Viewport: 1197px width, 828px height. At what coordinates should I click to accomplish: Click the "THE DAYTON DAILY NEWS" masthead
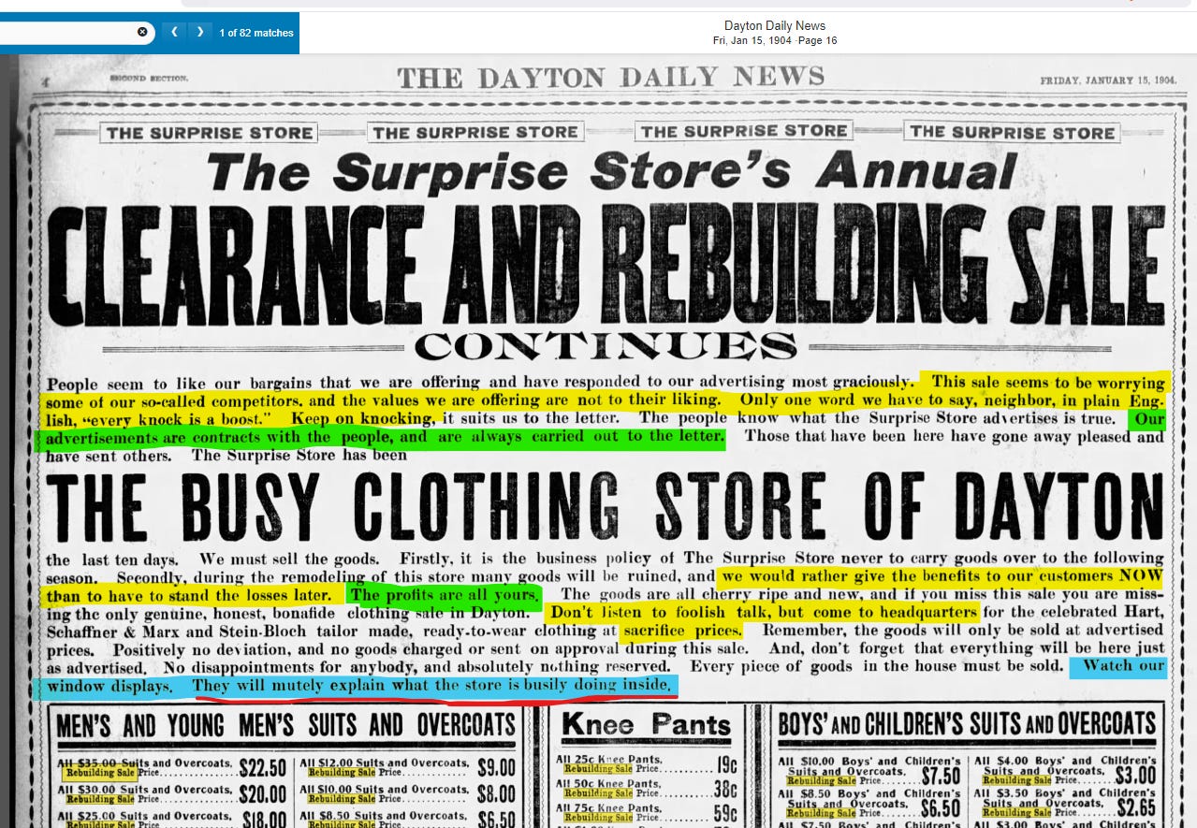(610, 77)
